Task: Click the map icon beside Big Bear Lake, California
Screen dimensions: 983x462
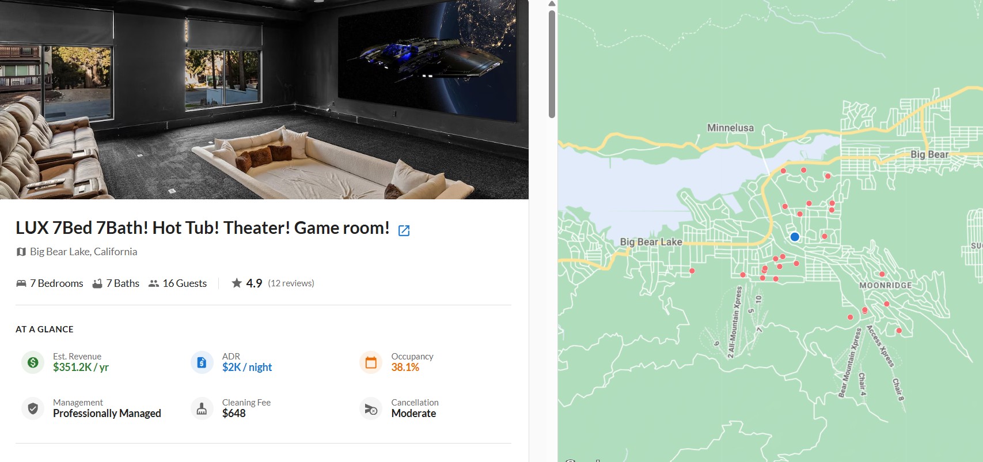Action: 21,252
